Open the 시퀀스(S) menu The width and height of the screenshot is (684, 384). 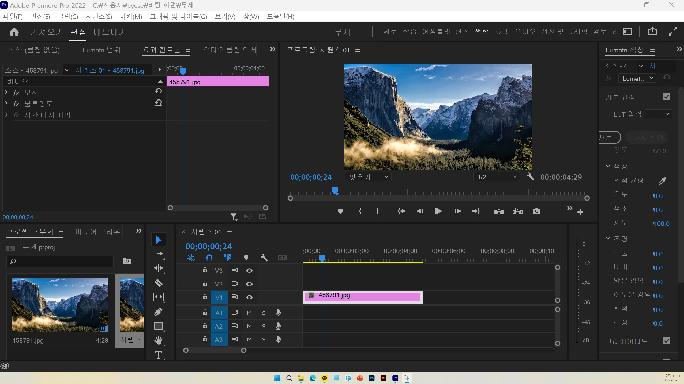[99, 17]
